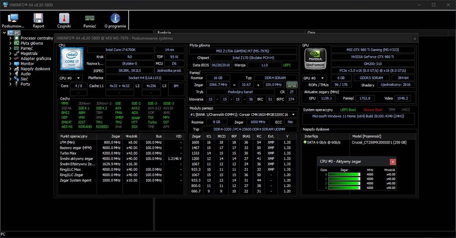Click the Monitor tree icon

click(x=16, y=64)
